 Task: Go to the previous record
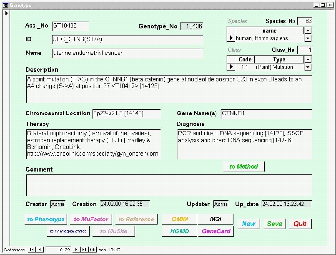[x=40, y=250]
